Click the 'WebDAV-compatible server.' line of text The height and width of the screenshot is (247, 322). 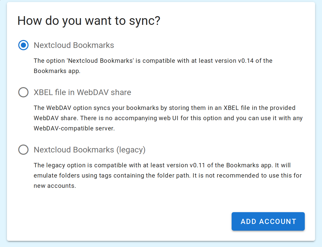[74, 128]
